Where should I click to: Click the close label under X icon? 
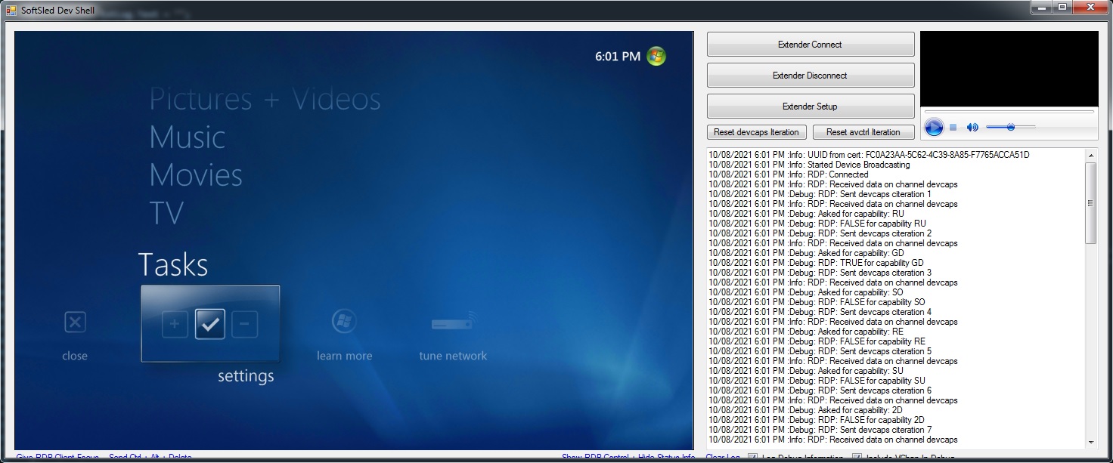tap(75, 356)
